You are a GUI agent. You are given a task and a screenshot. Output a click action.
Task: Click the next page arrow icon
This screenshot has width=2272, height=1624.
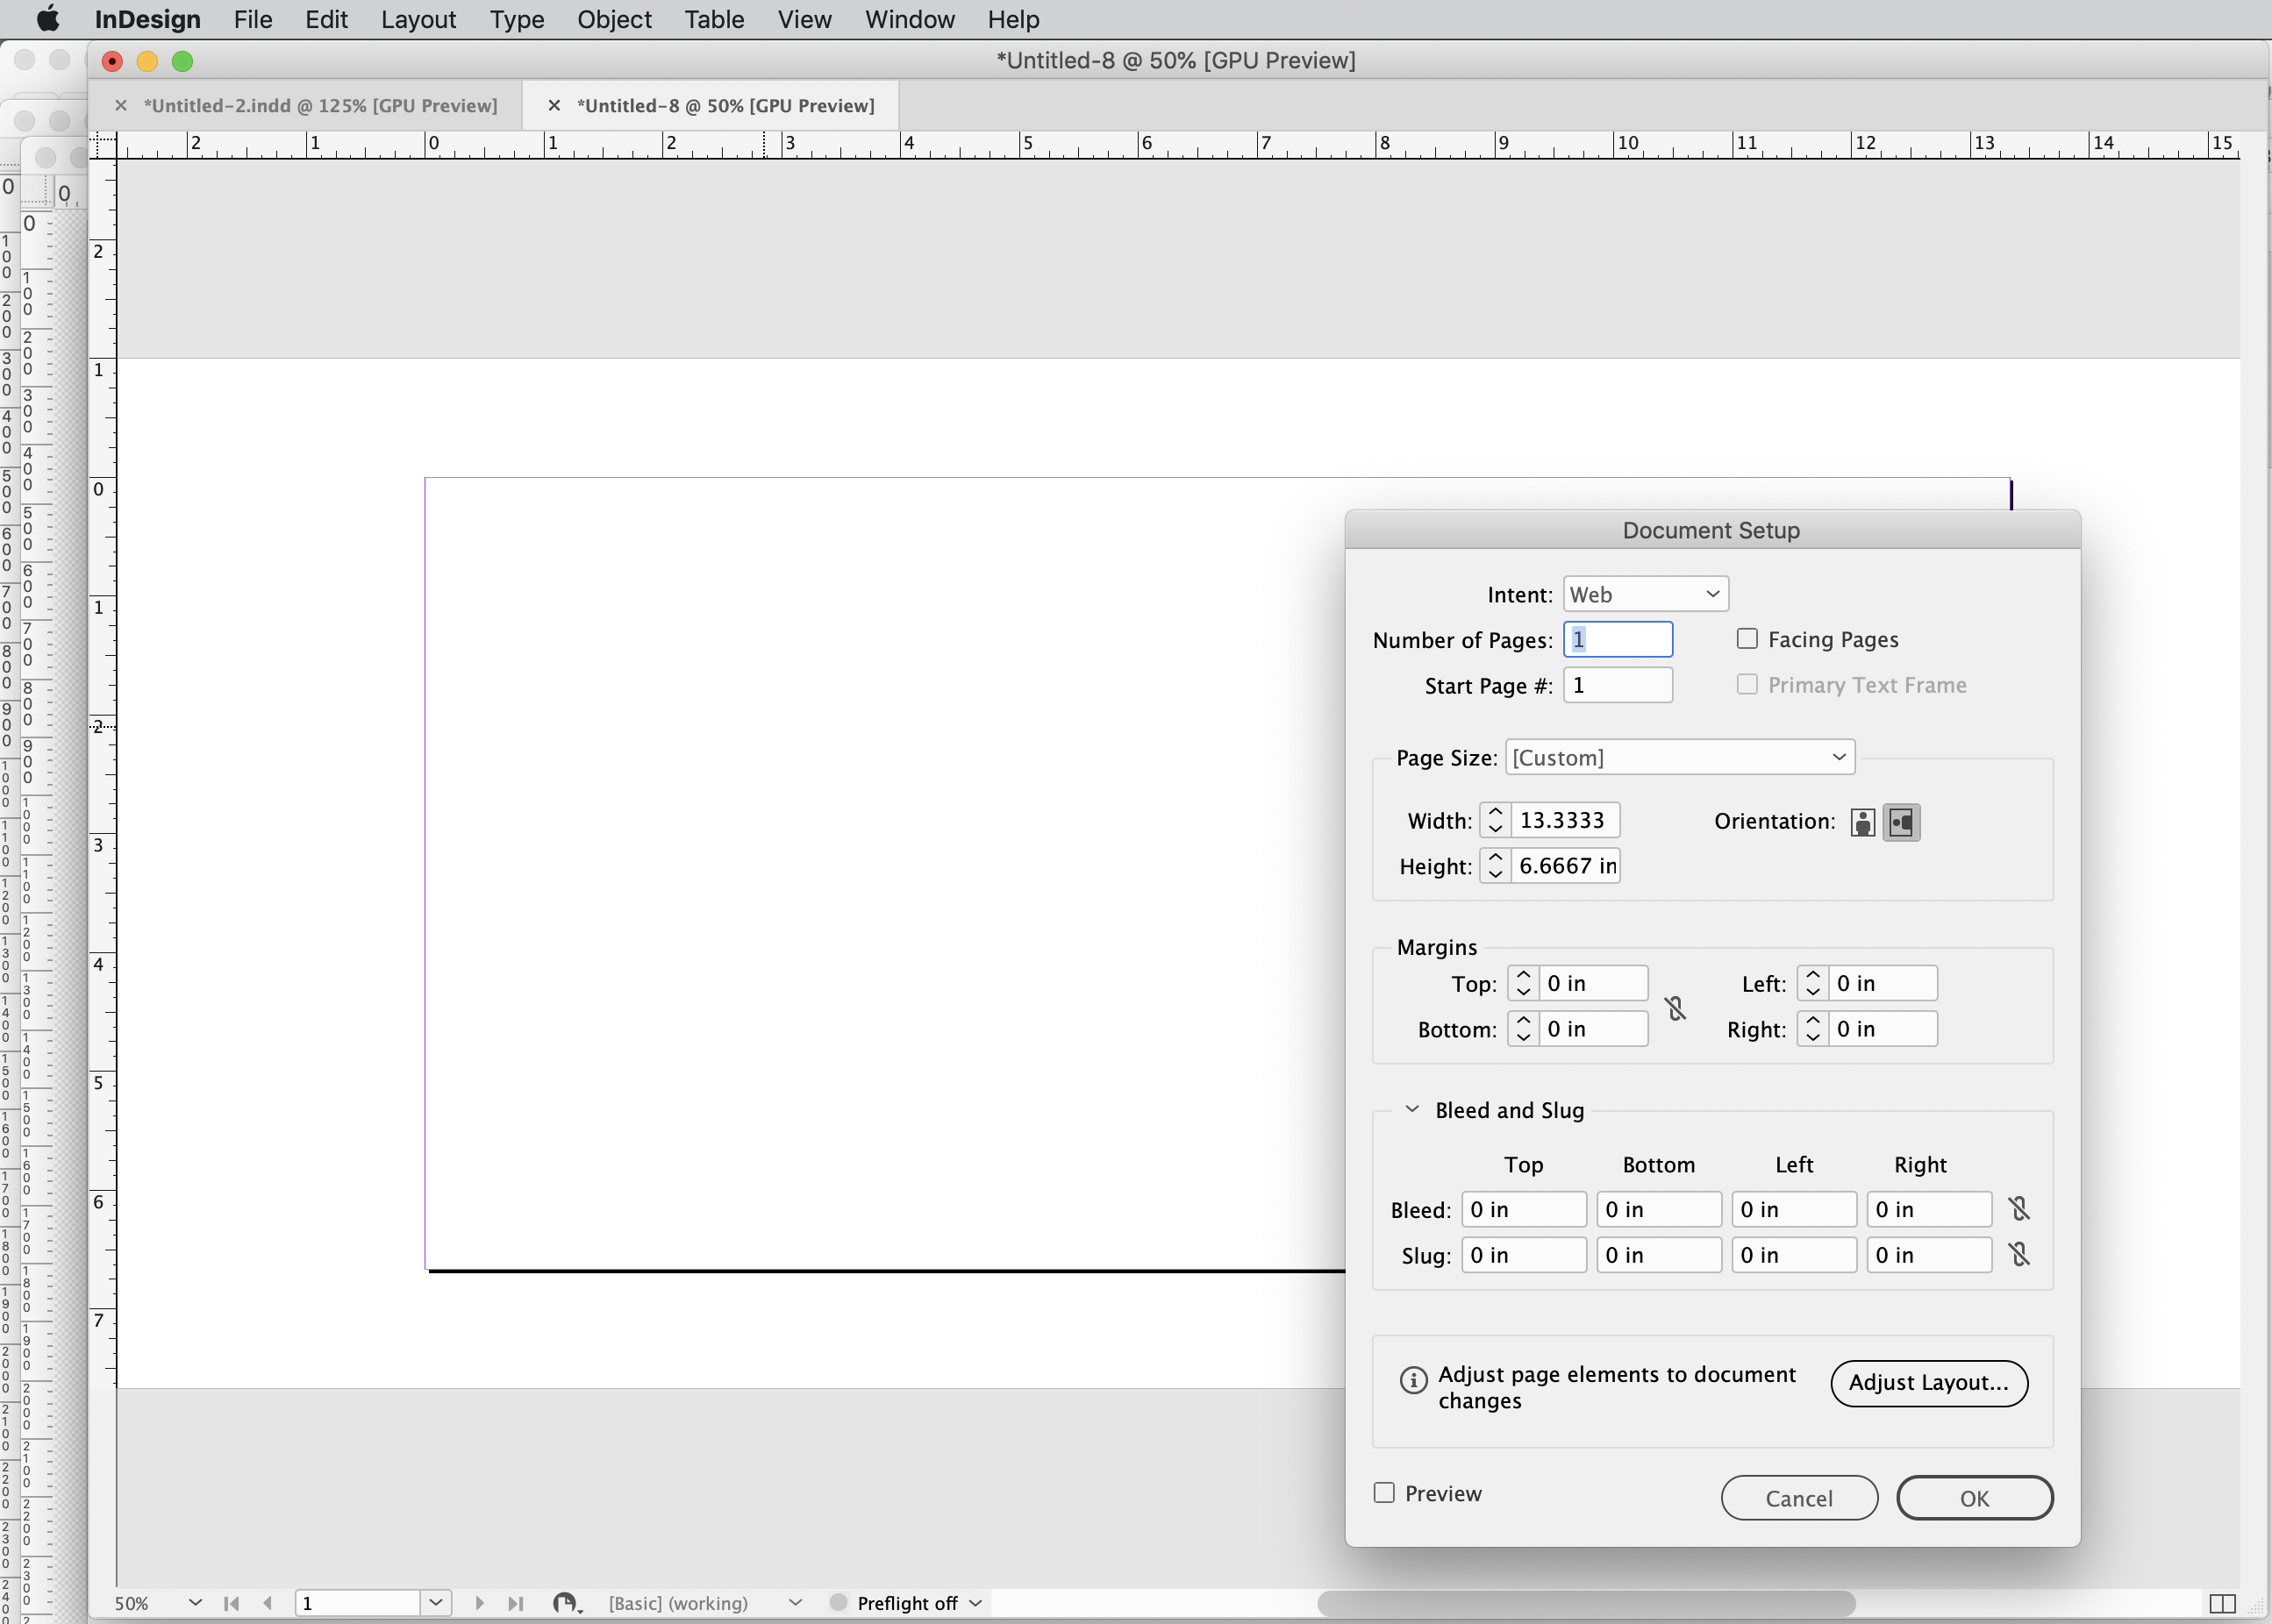(x=478, y=1602)
